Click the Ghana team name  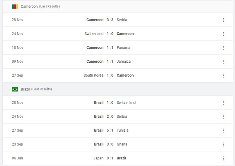click(x=122, y=145)
